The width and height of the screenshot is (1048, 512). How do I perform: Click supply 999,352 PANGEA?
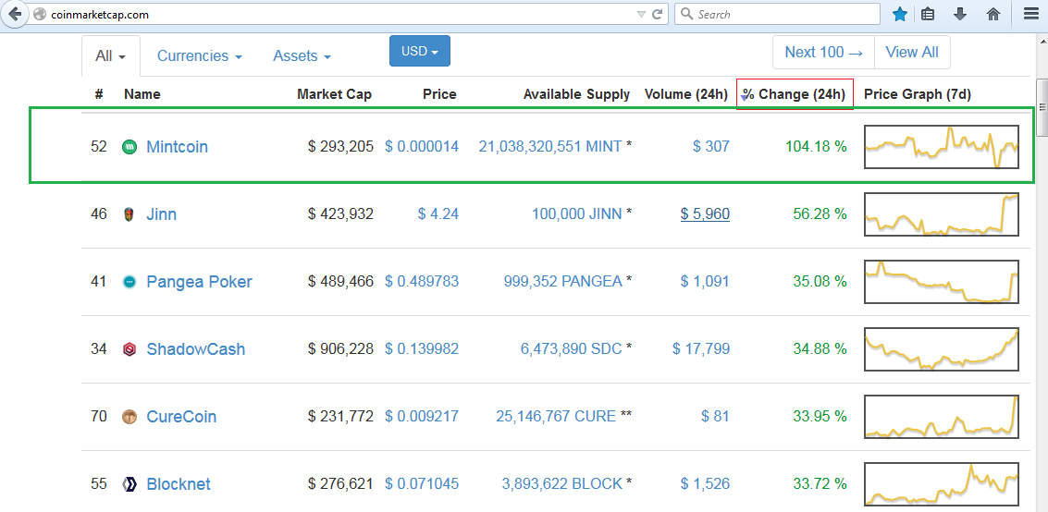pyautogui.click(x=562, y=282)
